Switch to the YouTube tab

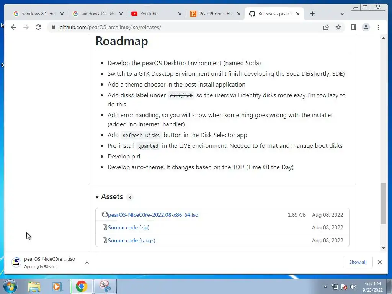click(153, 14)
